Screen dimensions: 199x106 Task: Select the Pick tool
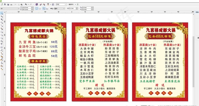pos(2,13)
